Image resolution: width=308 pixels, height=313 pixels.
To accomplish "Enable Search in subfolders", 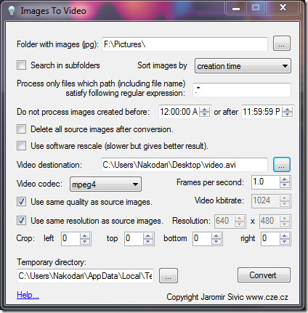I will click(21, 65).
